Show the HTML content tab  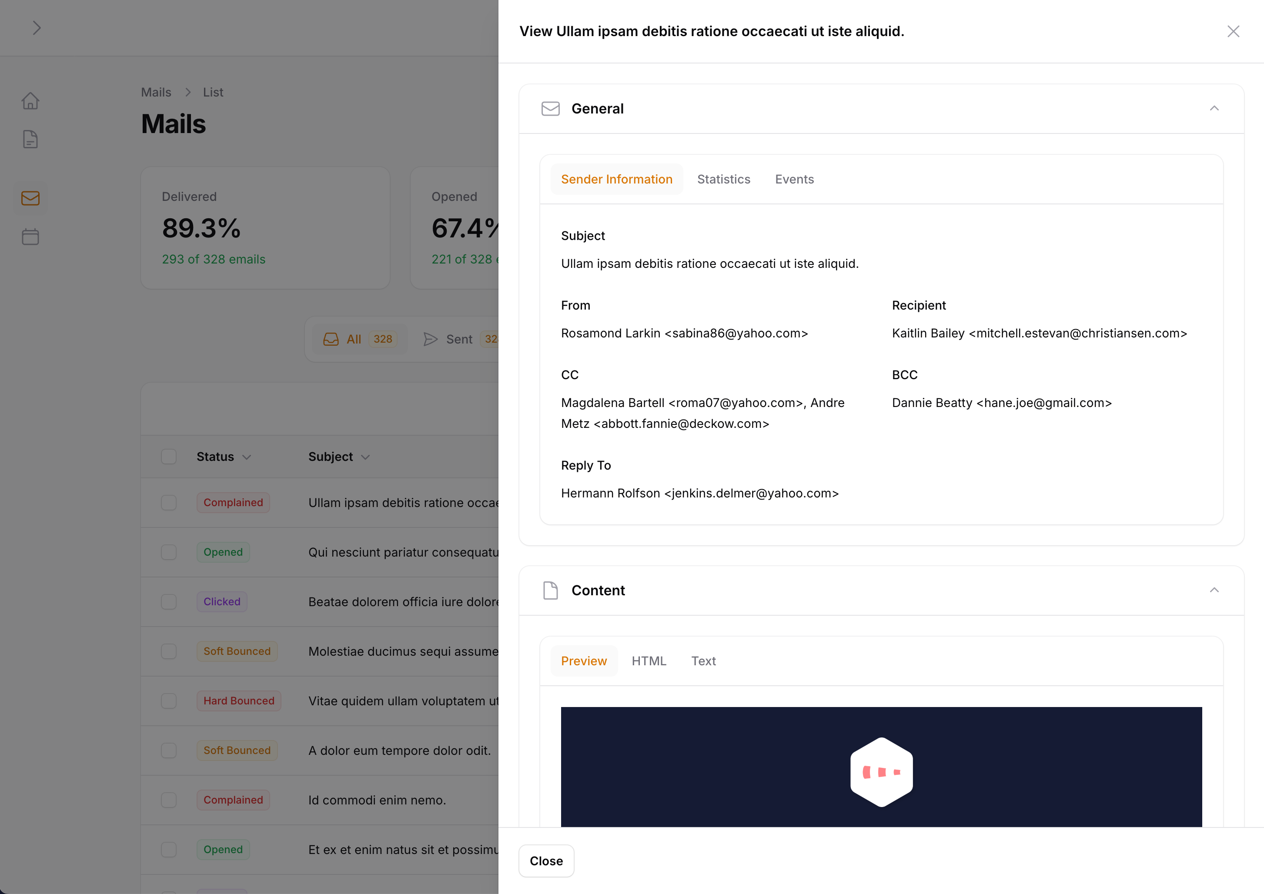(649, 661)
